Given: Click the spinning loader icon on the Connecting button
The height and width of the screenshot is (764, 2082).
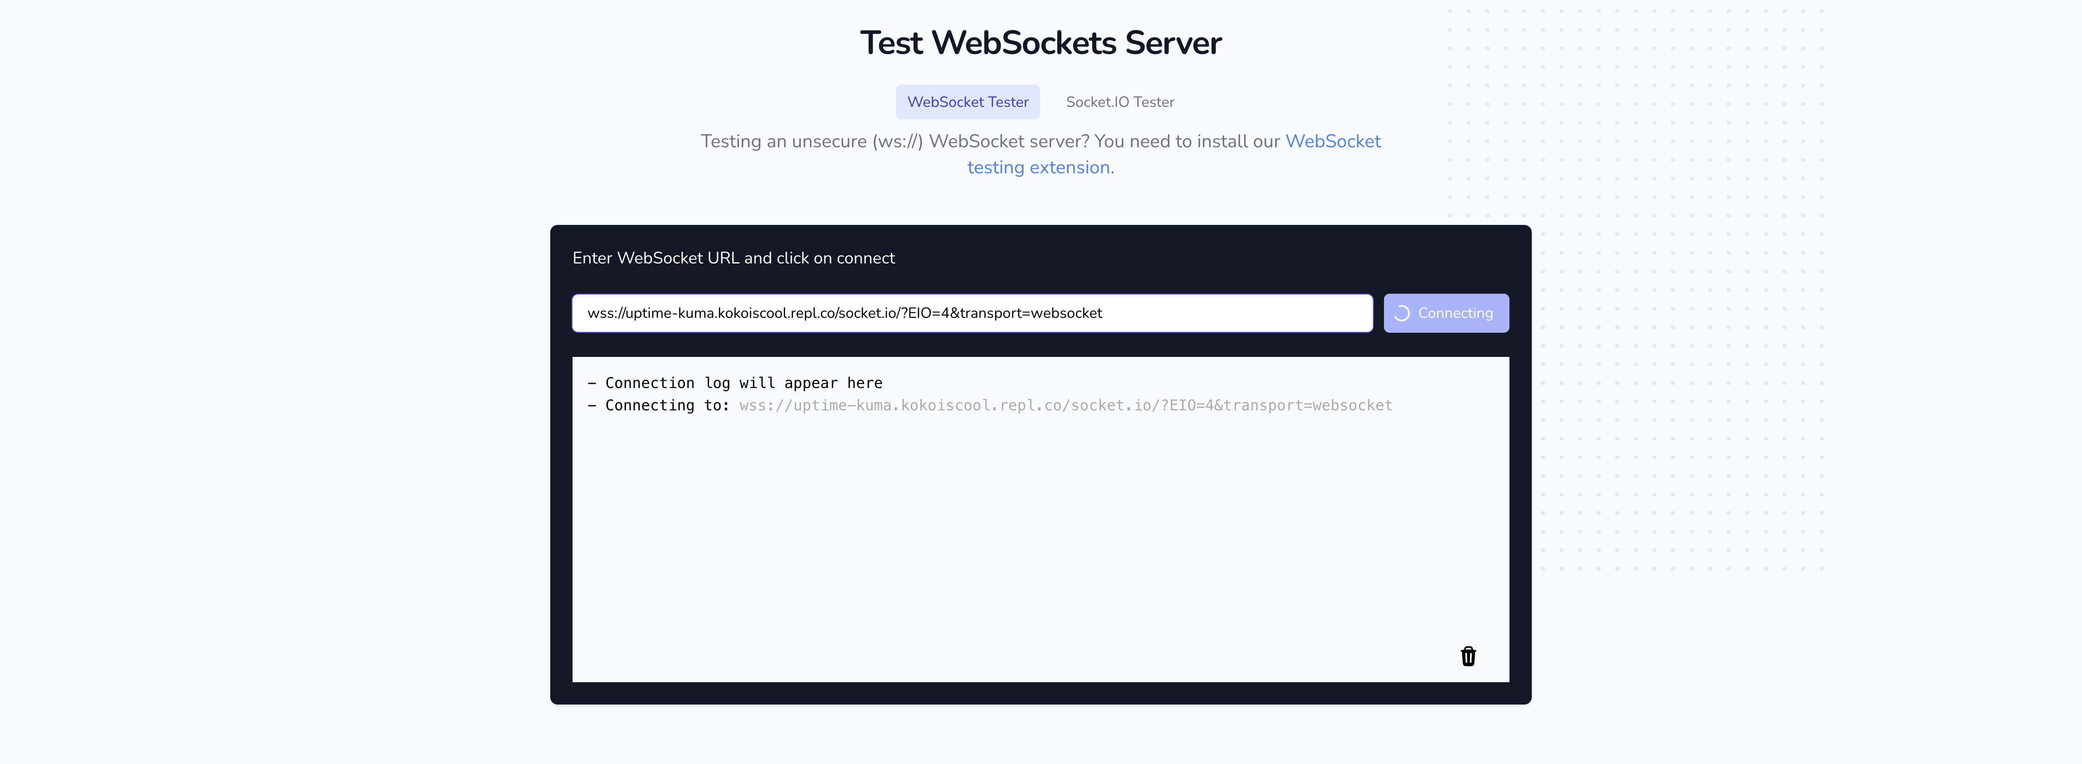Looking at the screenshot, I should tap(1403, 313).
